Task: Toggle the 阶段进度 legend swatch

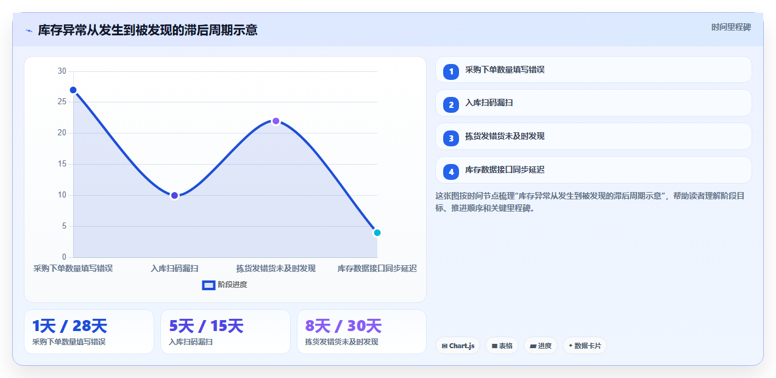Action: click(208, 285)
